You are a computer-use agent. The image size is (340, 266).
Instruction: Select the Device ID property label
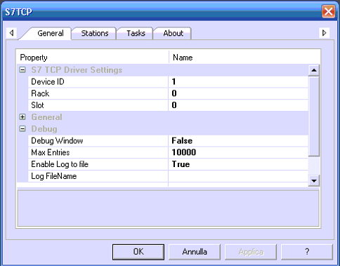[x=48, y=81]
